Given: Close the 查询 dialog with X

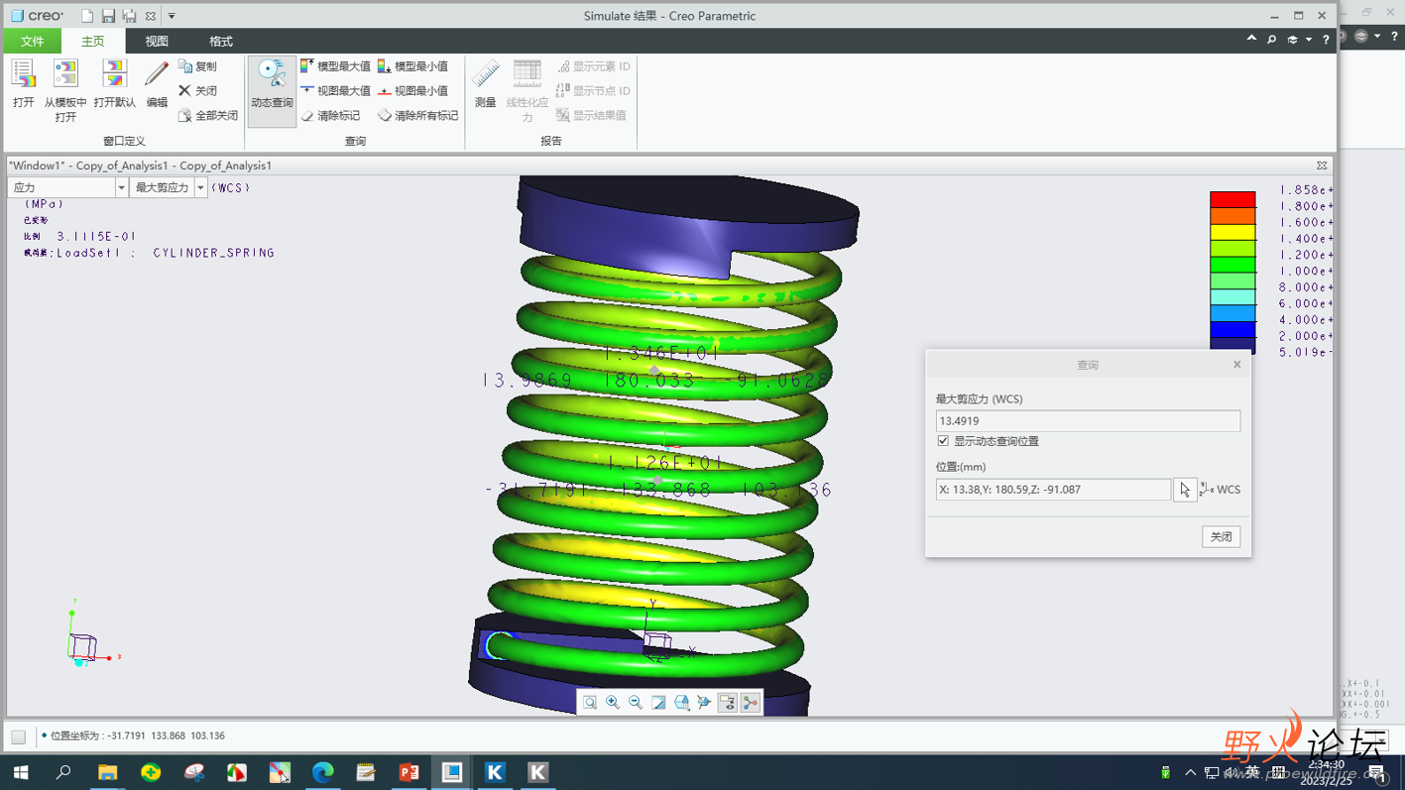Looking at the screenshot, I should pos(1237,365).
